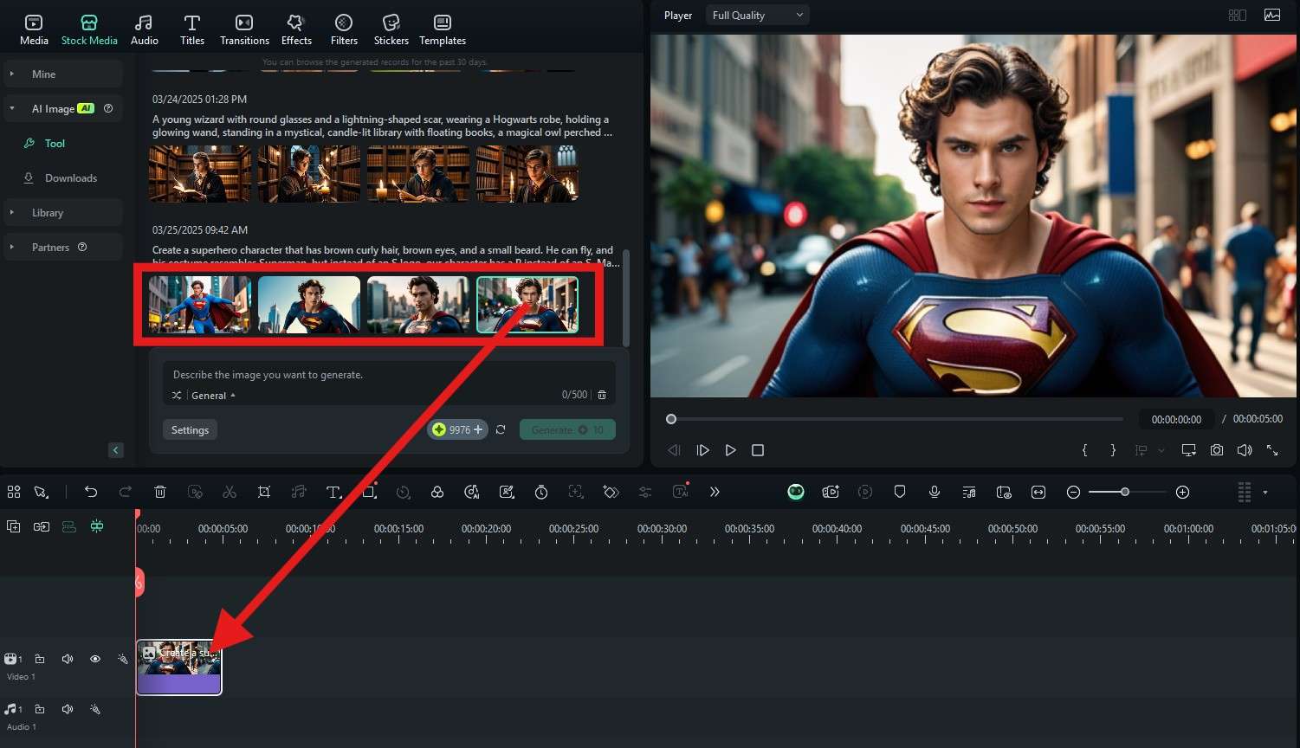The image size is (1300, 748).
Task: Click the redo arrow icon
Action: tap(126, 492)
